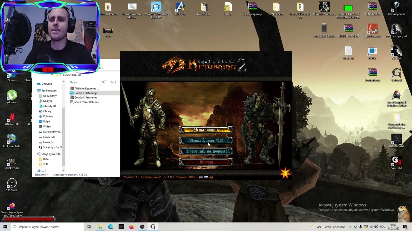Open Obiekty 3D in the Explorer sidebar
The image size is (412, 231).
coord(47,106)
